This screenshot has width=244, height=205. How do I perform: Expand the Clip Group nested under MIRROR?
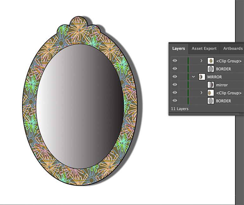tap(202, 93)
